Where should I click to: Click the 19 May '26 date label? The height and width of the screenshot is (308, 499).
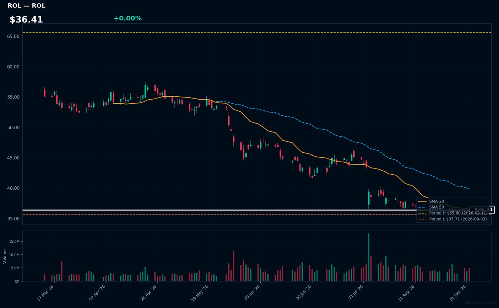click(x=200, y=293)
